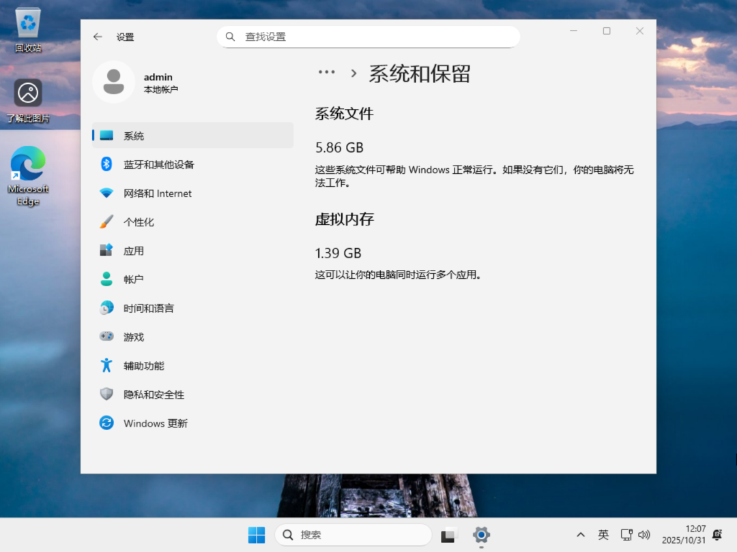
Task: Go to 游戏 settings category
Action: coord(192,337)
